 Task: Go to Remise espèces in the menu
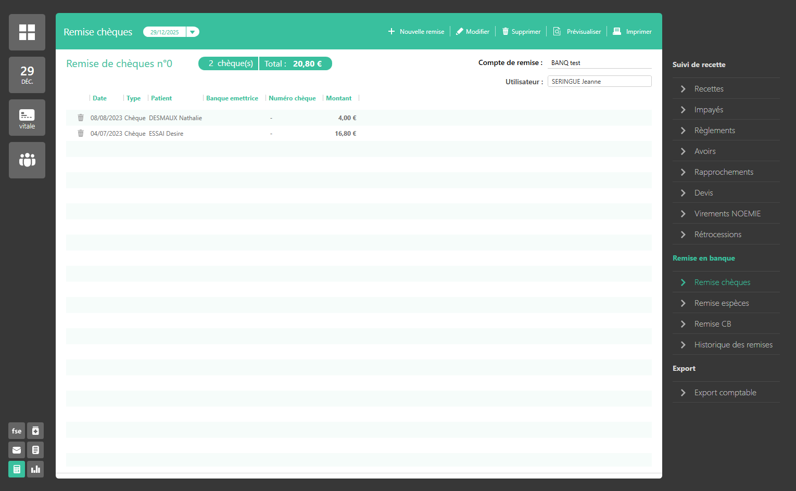point(721,303)
